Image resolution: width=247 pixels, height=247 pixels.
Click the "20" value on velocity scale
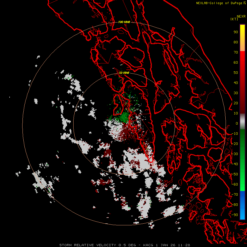coord(236,103)
